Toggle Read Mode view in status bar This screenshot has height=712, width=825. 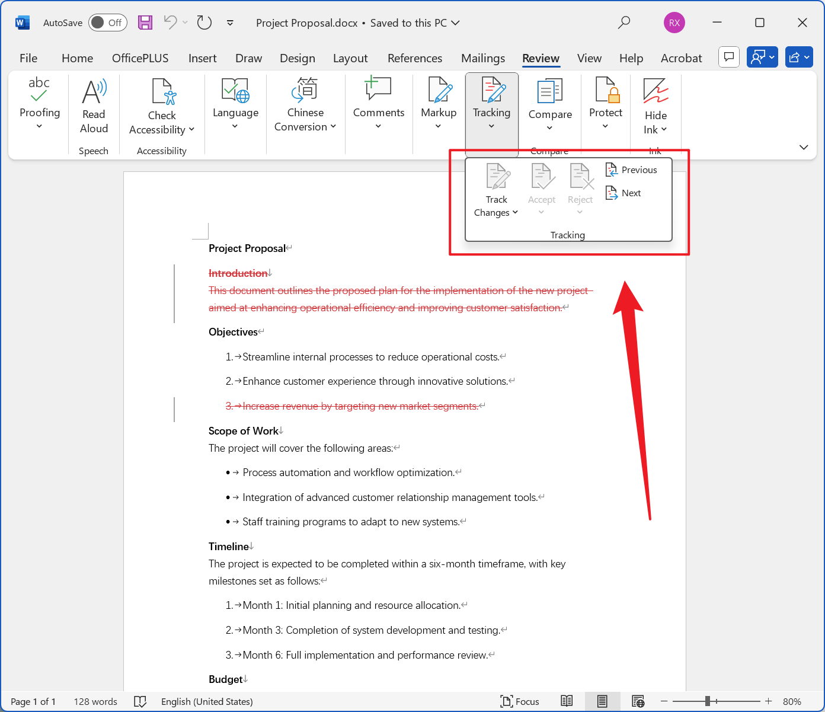click(x=567, y=701)
